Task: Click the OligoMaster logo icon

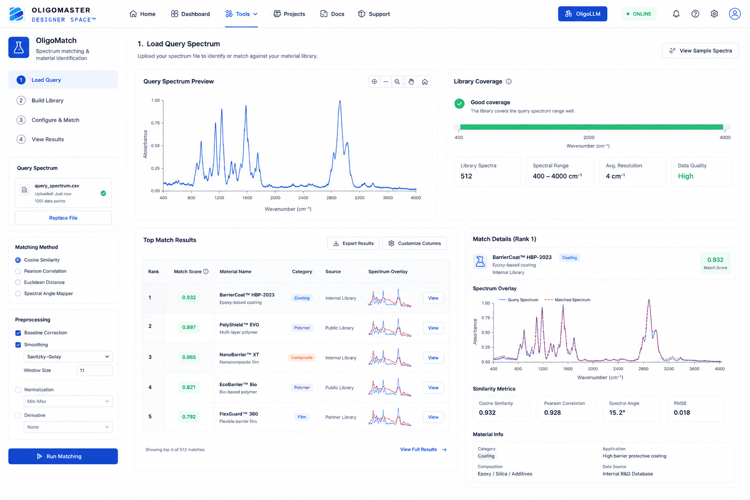Action: [17, 14]
